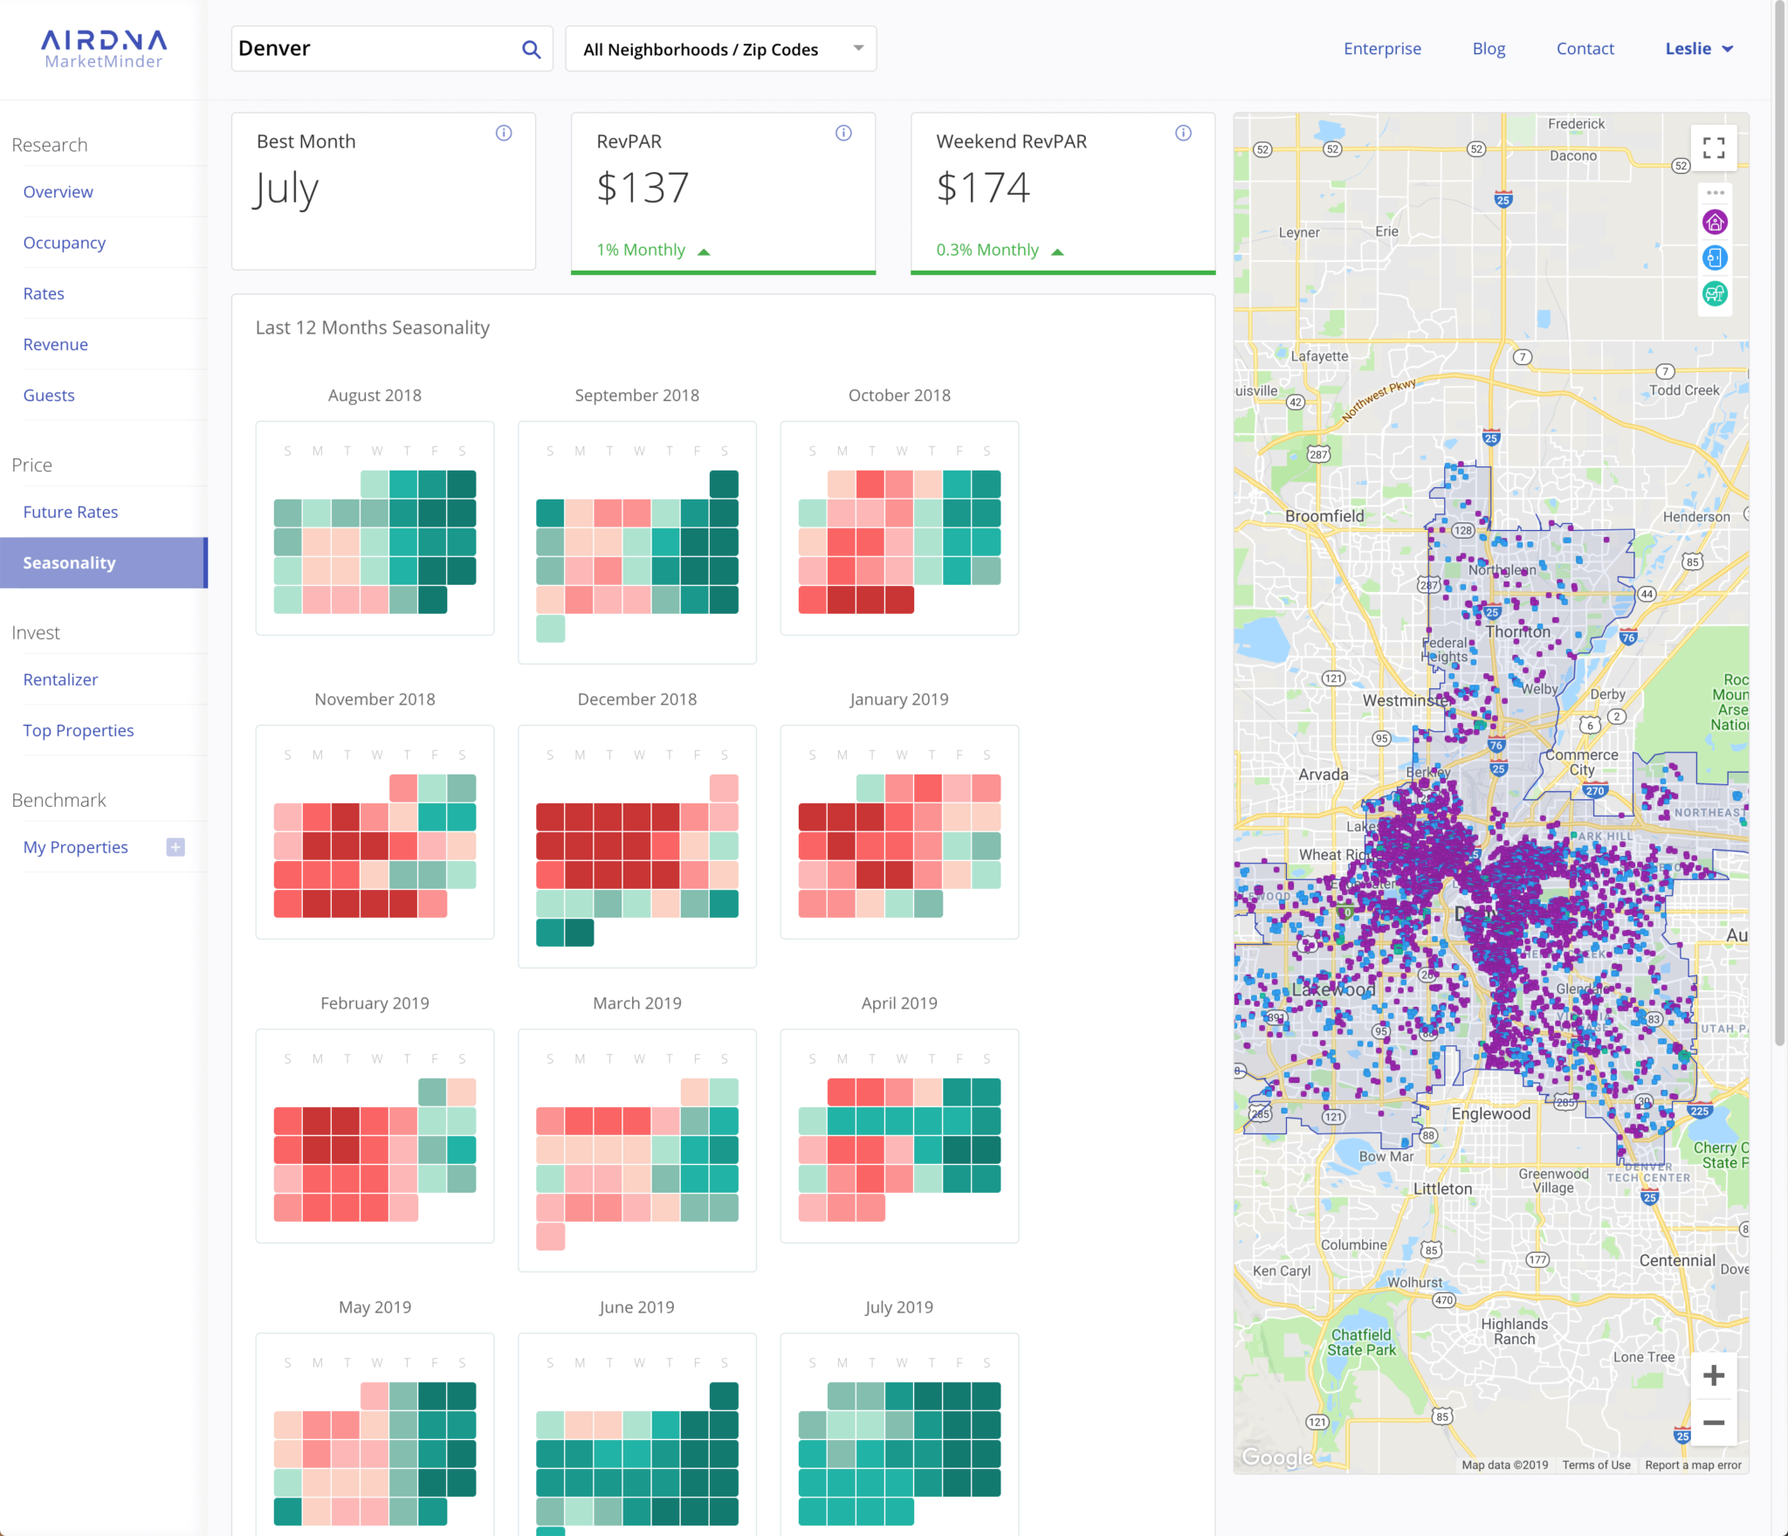Expand the Leslie account menu
The height and width of the screenshot is (1536, 1788).
pos(1697,49)
